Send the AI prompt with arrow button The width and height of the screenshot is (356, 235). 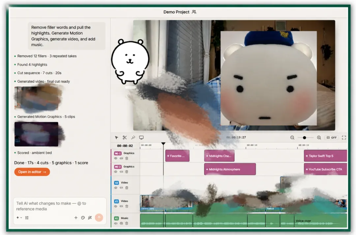coord(99,218)
